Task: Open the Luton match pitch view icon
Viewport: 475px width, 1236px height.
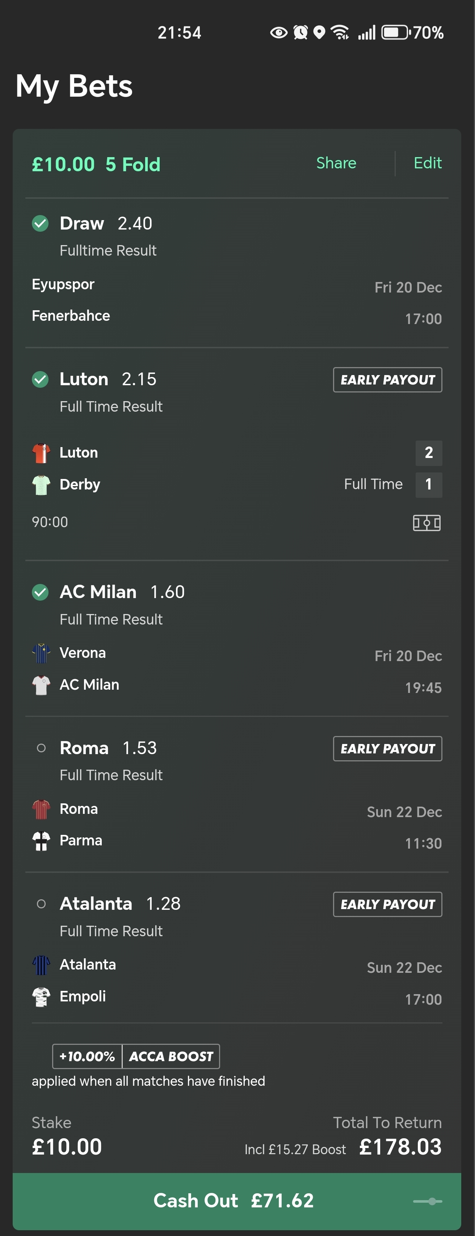Action: pos(426,522)
